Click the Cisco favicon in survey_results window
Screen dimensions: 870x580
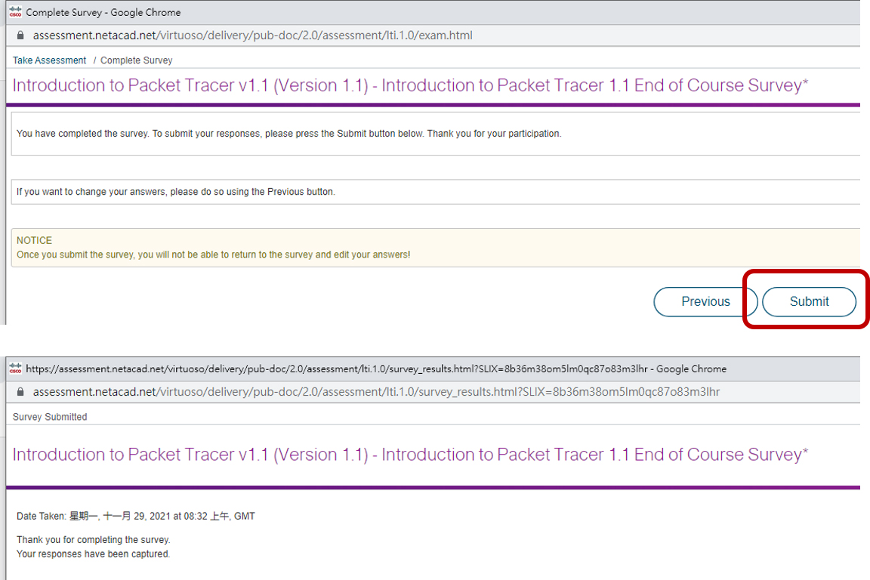click(16, 369)
